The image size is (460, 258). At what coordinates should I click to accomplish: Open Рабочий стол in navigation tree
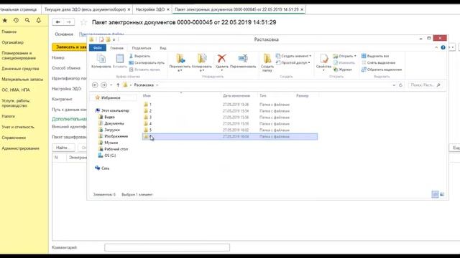click(116, 149)
